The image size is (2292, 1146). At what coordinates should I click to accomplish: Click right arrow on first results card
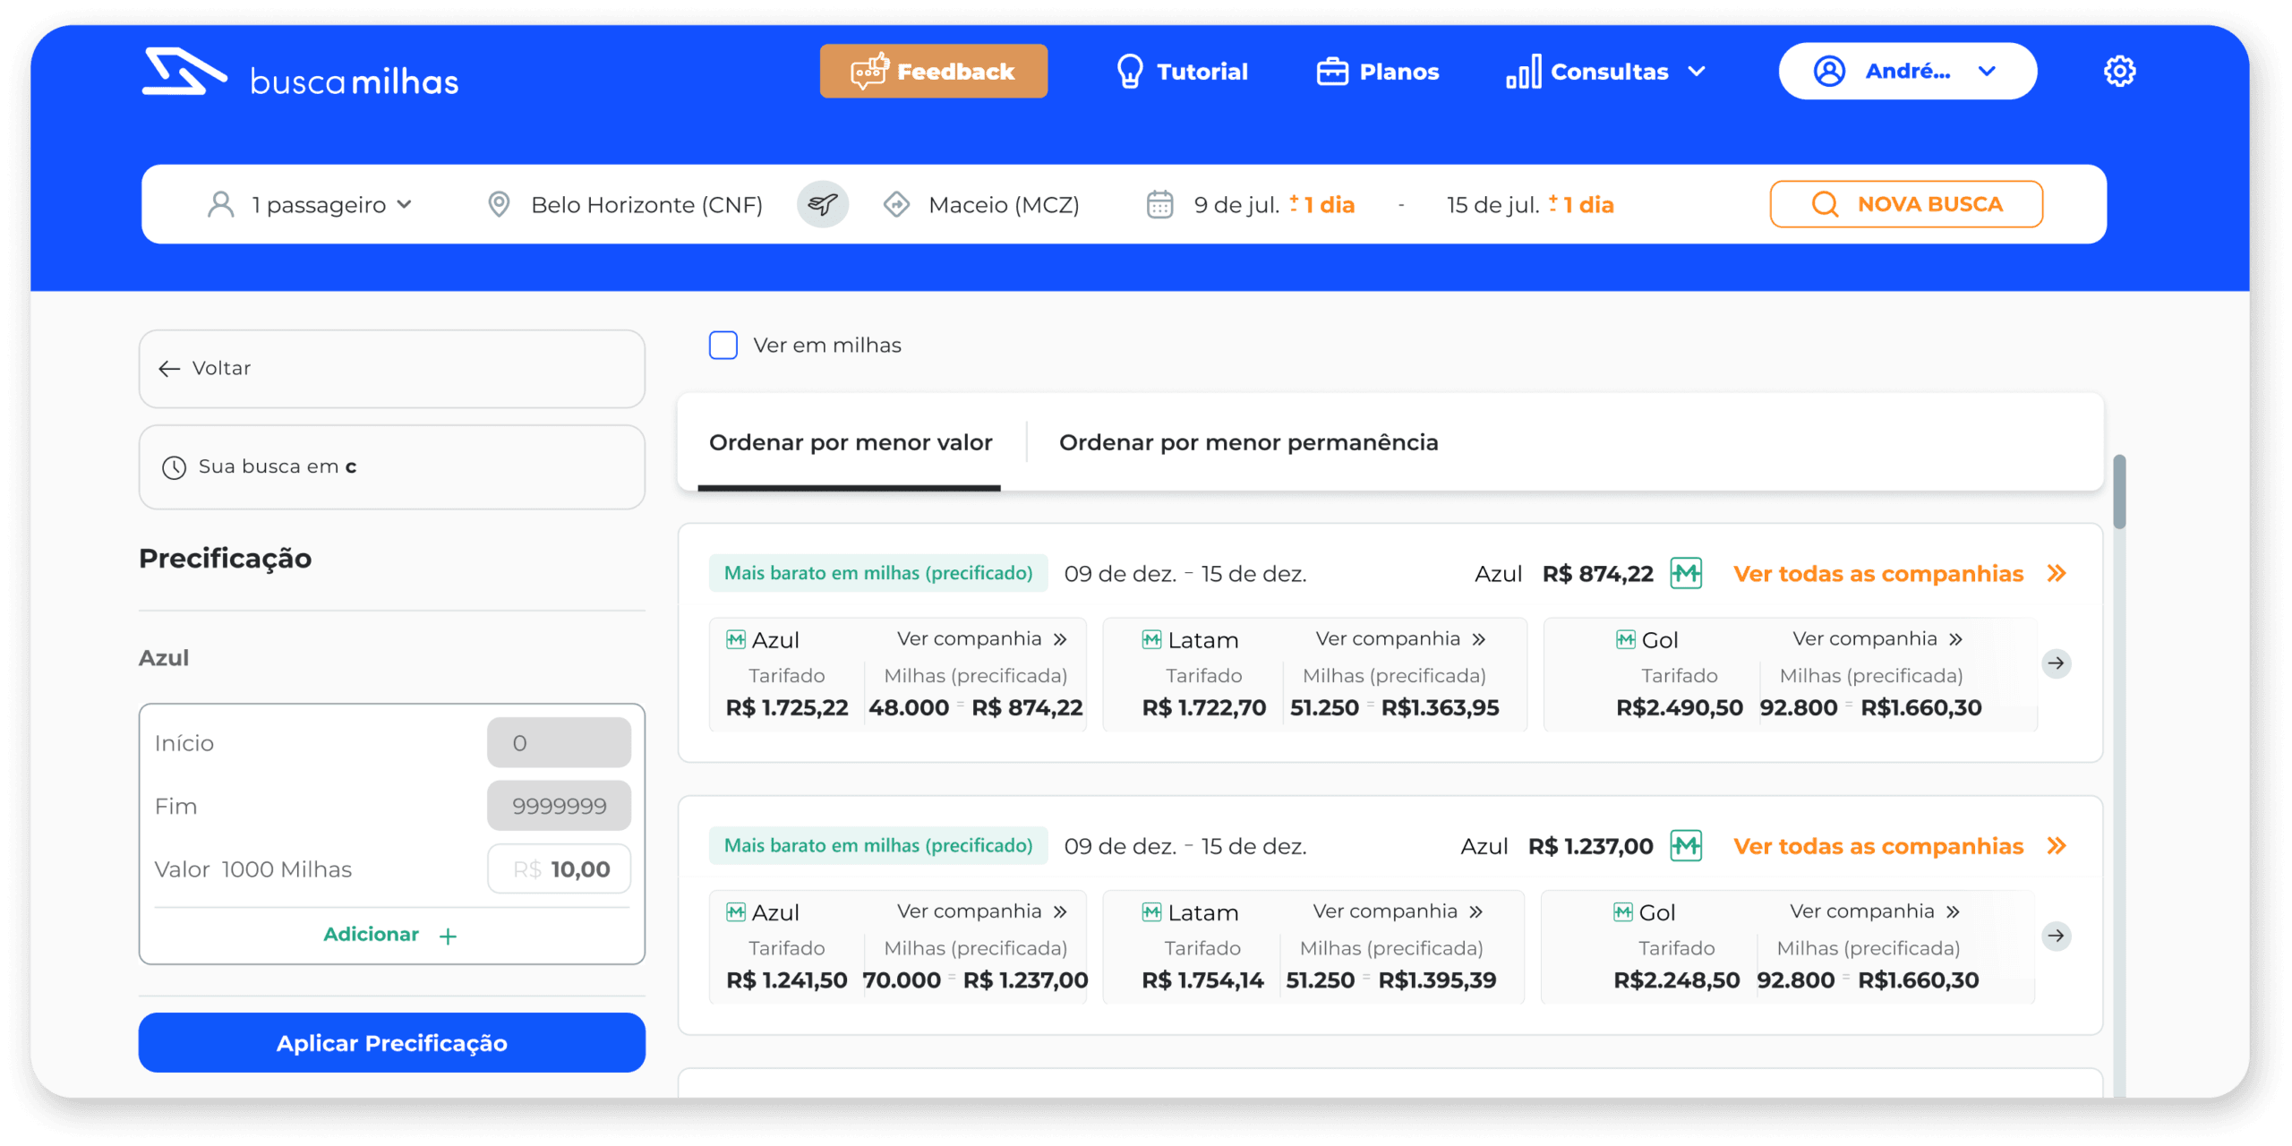2056,663
